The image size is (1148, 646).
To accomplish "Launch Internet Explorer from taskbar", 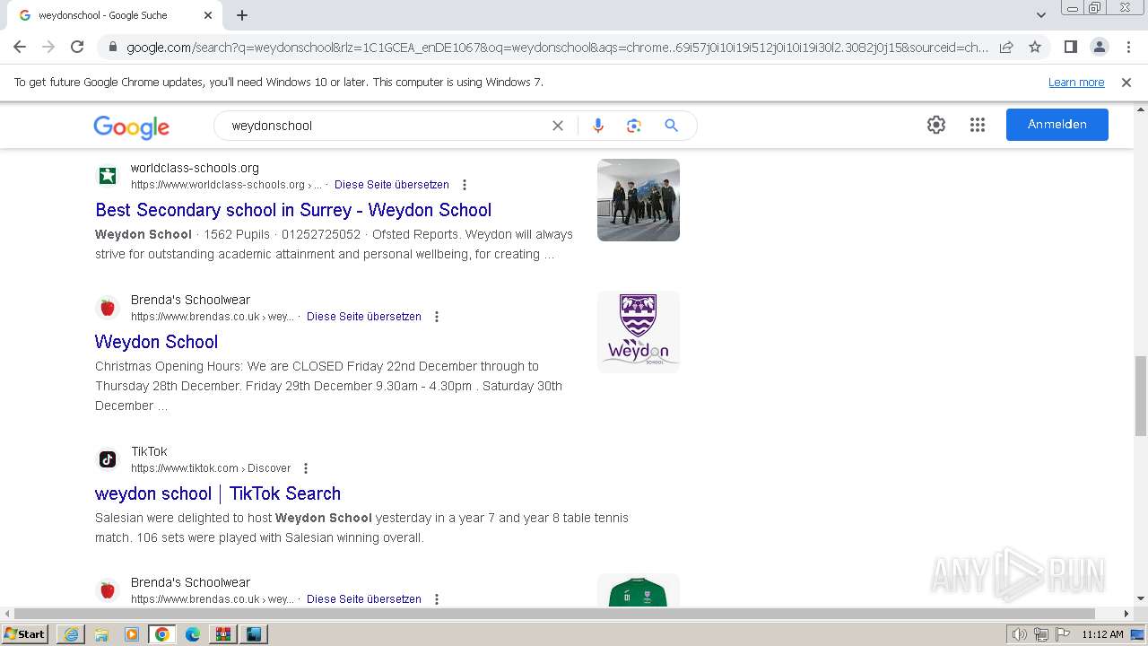I will 70,634.
